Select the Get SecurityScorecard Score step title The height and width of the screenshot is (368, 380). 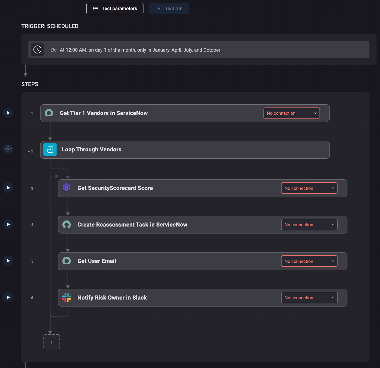[115, 188]
